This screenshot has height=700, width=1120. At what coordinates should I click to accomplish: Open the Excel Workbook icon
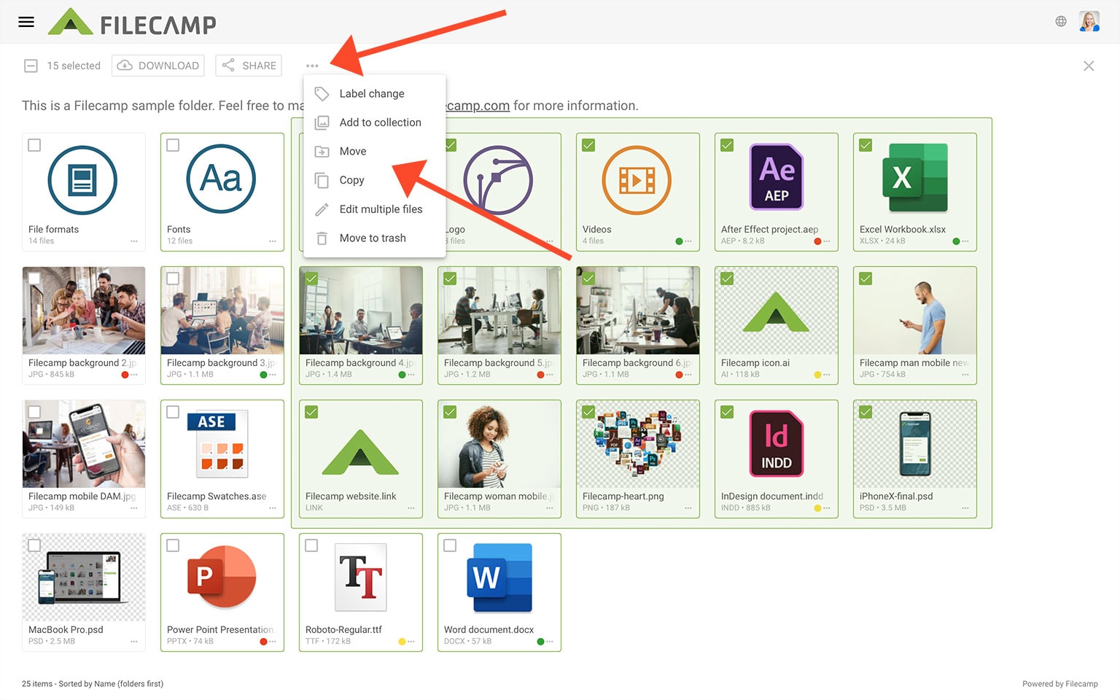tap(915, 178)
